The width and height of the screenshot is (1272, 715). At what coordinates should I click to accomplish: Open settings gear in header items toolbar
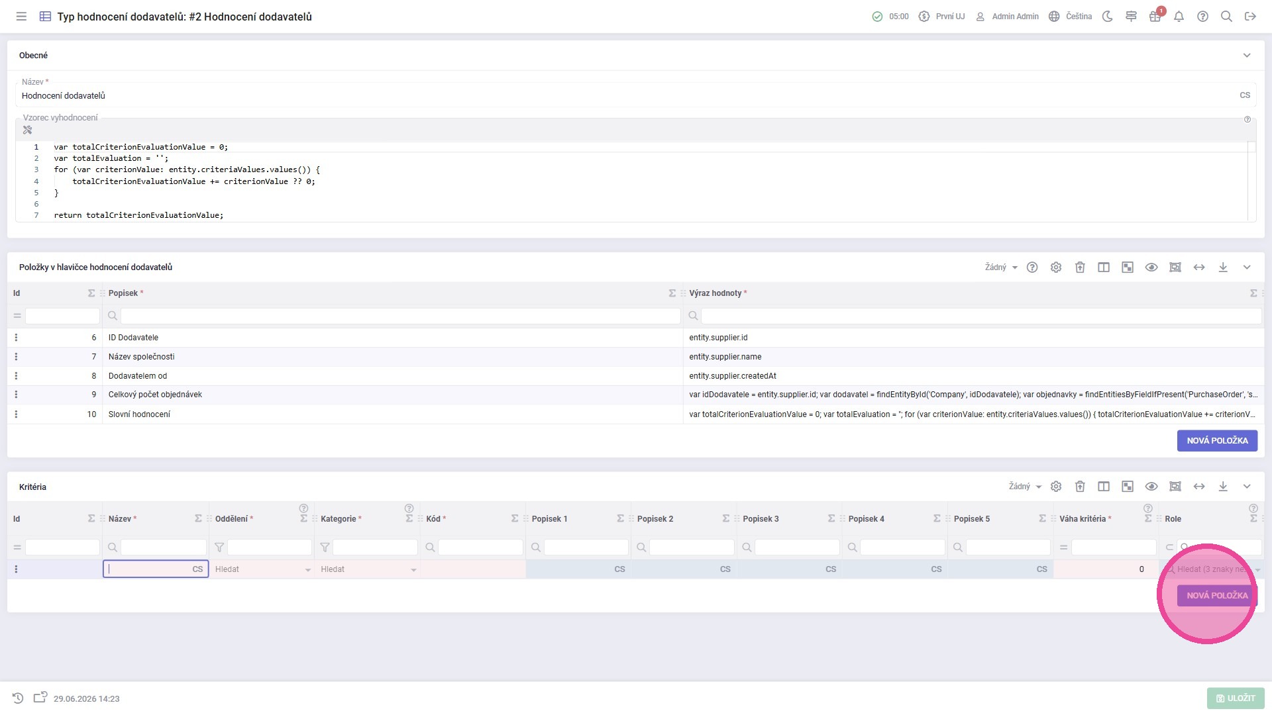1056,267
